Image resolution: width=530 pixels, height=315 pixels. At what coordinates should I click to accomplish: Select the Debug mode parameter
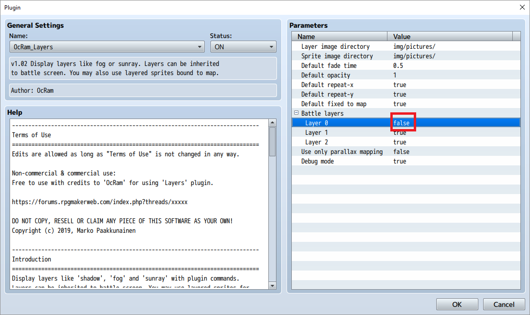point(406,161)
